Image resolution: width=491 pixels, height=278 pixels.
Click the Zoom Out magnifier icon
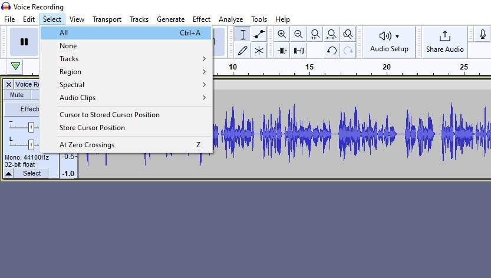pos(298,34)
